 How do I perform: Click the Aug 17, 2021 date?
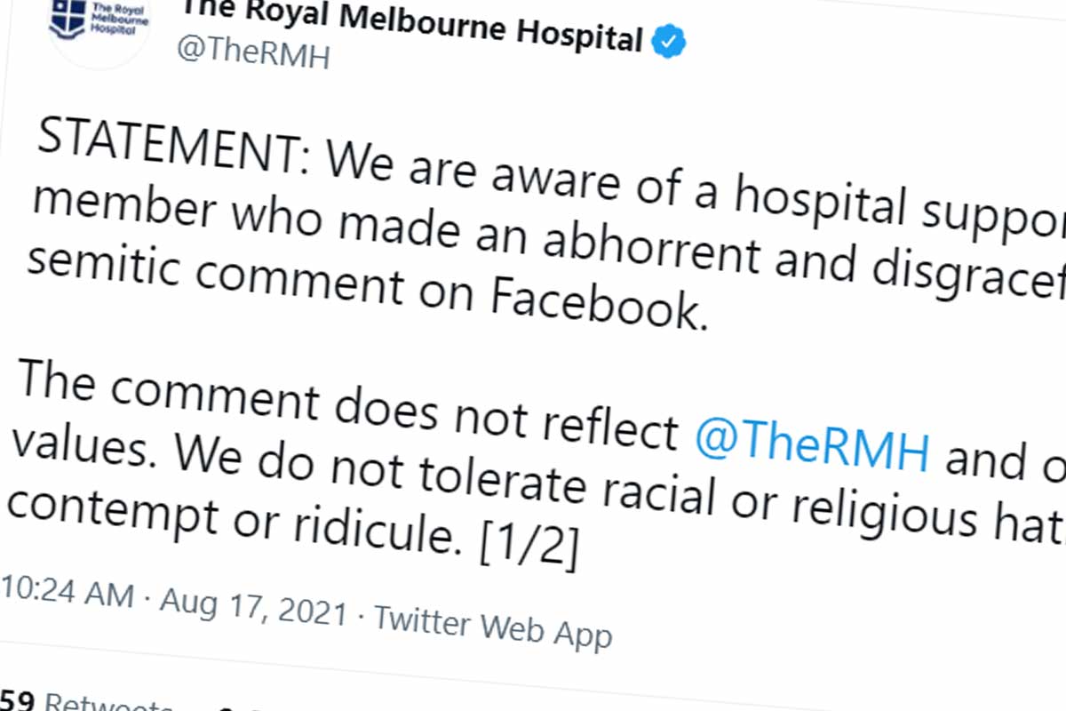coord(253,607)
